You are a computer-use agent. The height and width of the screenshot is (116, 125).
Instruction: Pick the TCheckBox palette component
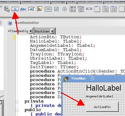(56, 9)
